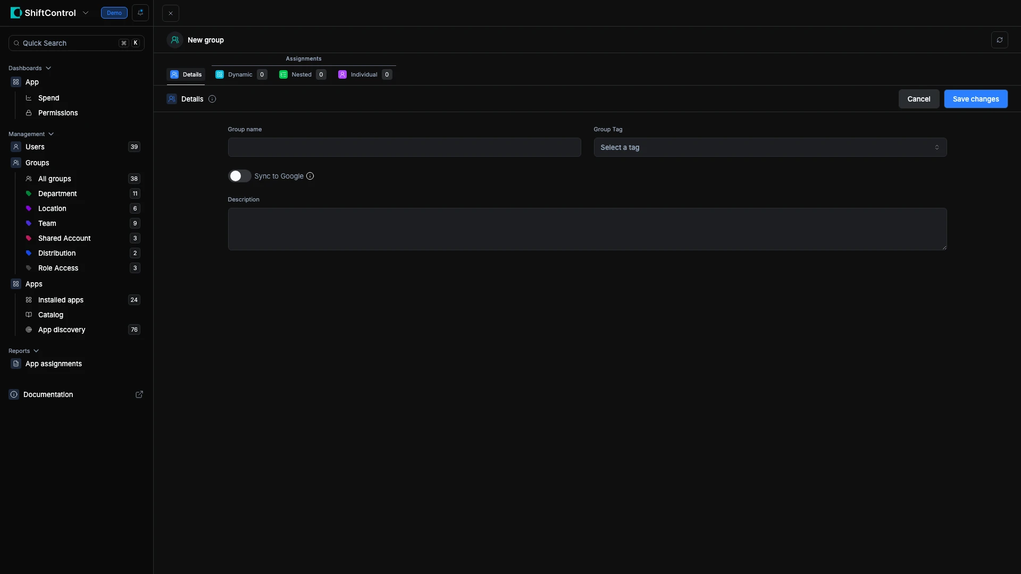Click the Quick Search box
1021x574 pixels.
[69, 43]
